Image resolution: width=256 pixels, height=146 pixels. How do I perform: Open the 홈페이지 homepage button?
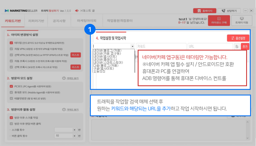click(205, 11)
